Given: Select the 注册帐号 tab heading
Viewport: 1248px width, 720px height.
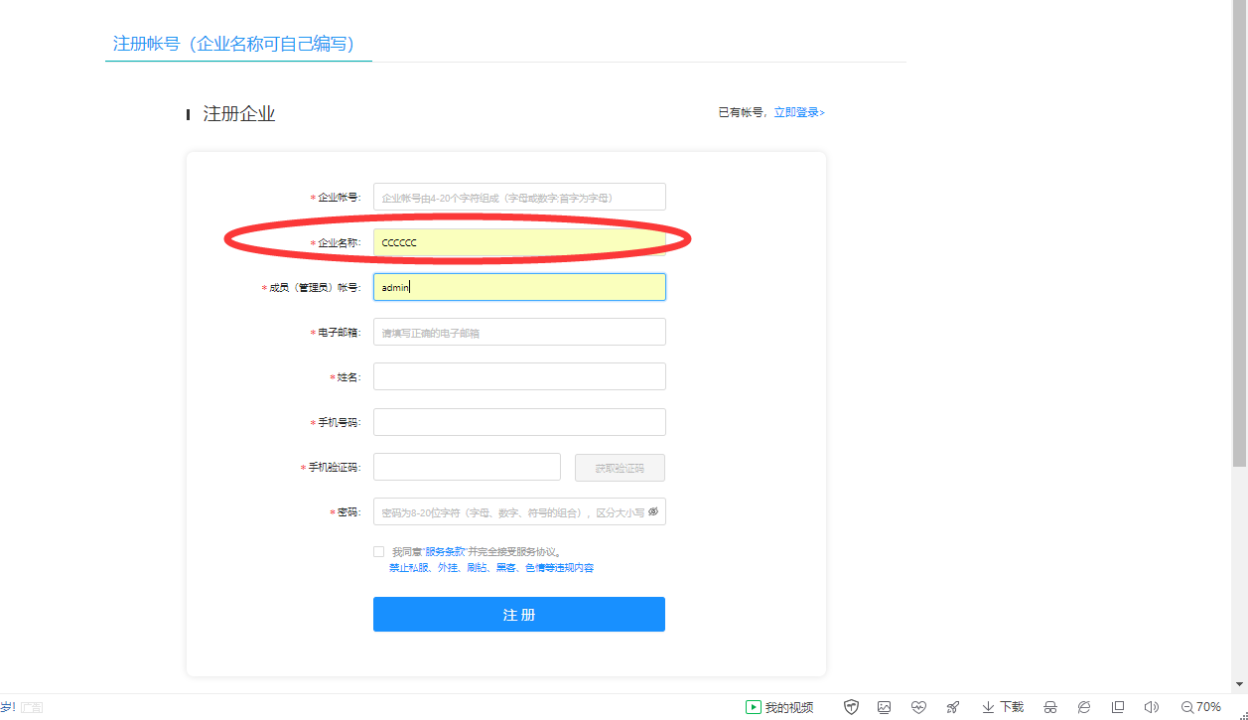Looking at the screenshot, I should point(233,44).
